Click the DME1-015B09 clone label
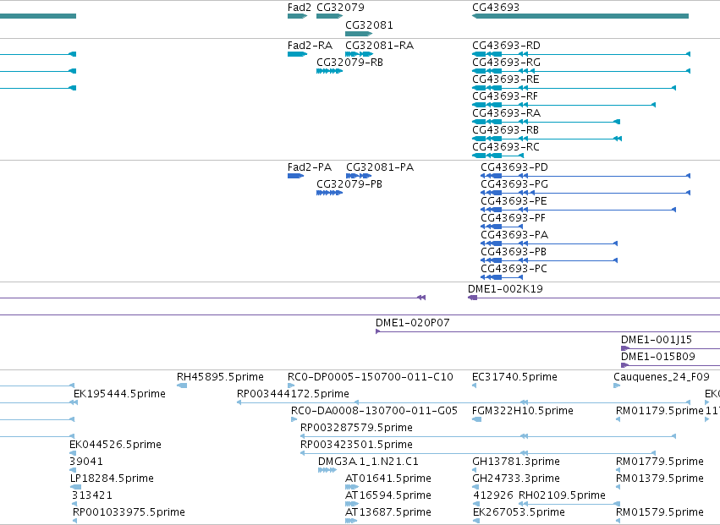The width and height of the screenshot is (720, 525). click(658, 358)
